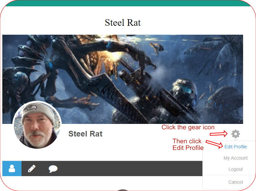Image resolution: width=256 pixels, height=191 pixels.
Task: Dismiss the menu with Cancel
Action: (x=235, y=182)
